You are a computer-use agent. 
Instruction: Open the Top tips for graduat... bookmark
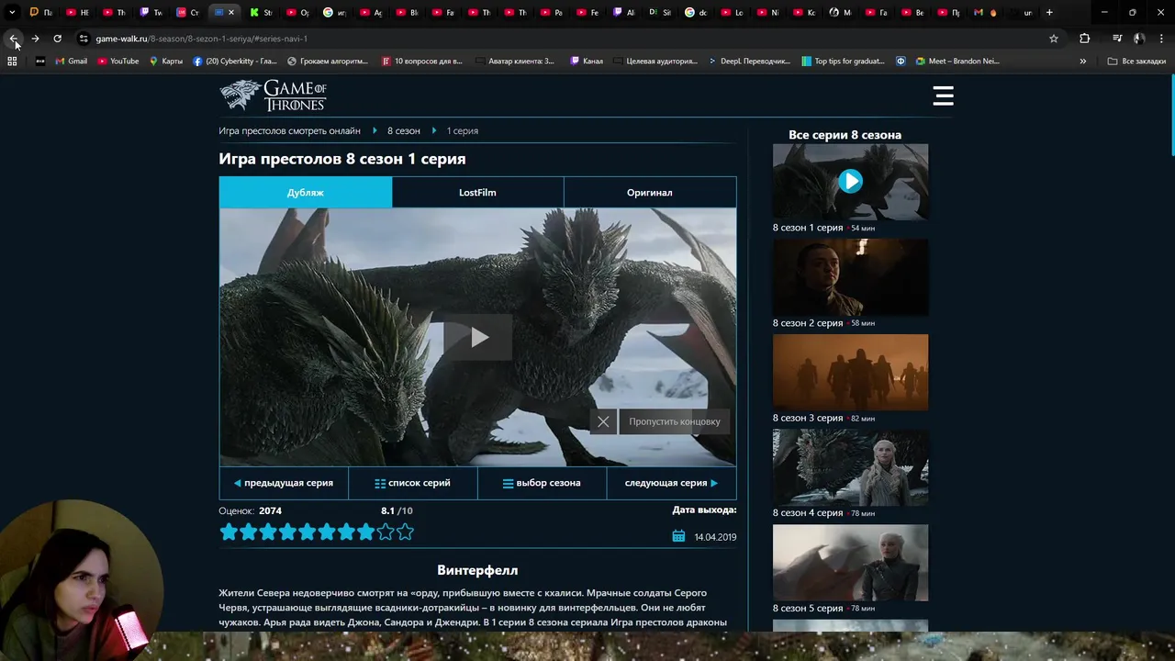tap(843, 62)
